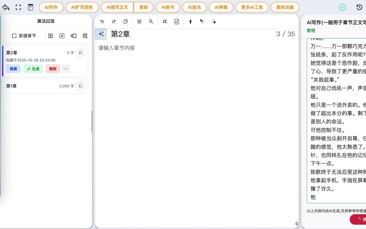This screenshot has width=366, height=229.
Task: Click the AI sparkle icon beside 第2章 title
Action: [101, 34]
